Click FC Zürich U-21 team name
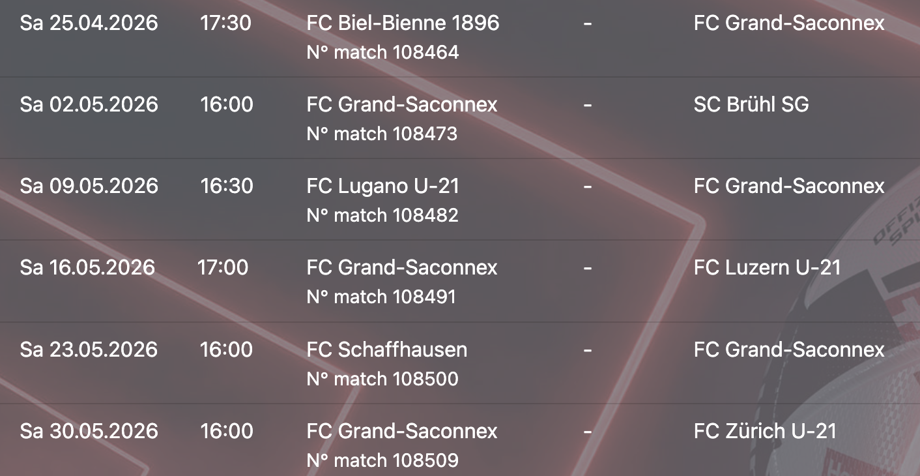 (x=765, y=431)
